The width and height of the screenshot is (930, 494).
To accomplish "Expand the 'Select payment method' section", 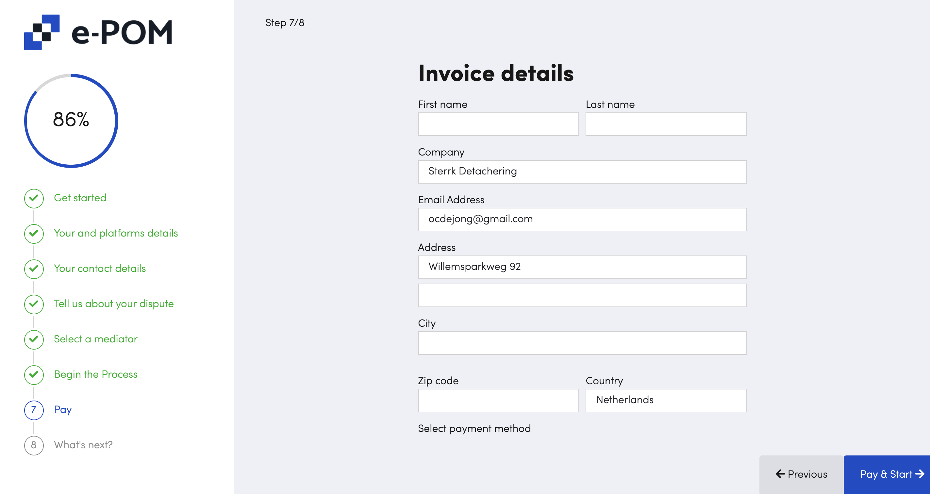I will [x=474, y=429].
